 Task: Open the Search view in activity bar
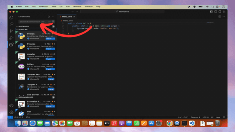(11, 24)
